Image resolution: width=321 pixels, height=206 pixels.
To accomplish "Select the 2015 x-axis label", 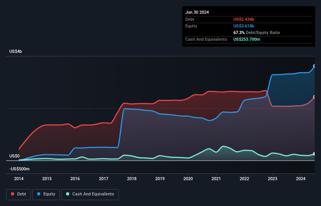I will pos(47,179).
